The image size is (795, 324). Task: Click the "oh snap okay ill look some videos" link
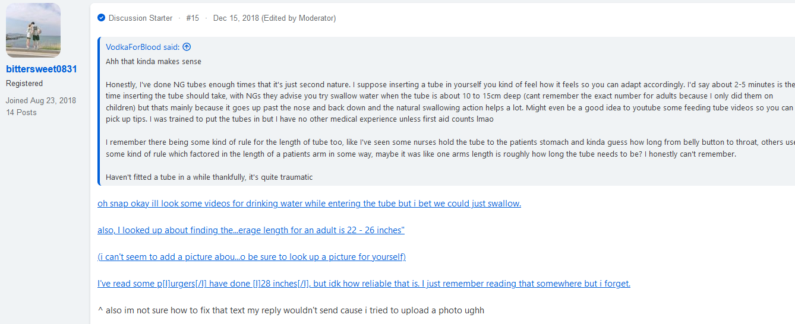tap(309, 204)
